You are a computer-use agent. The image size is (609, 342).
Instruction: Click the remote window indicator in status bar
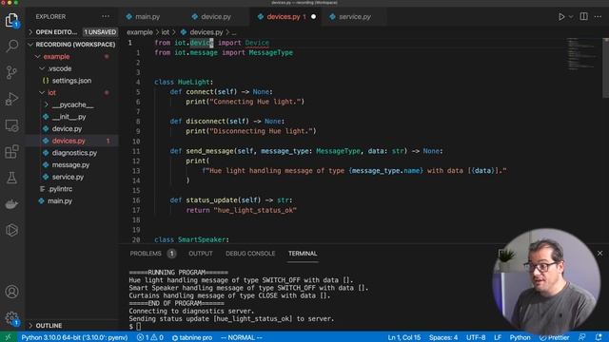click(8, 337)
